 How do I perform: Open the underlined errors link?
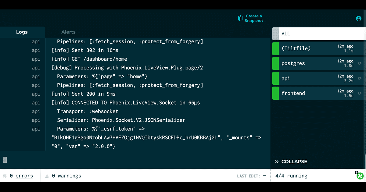pos(24,176)
